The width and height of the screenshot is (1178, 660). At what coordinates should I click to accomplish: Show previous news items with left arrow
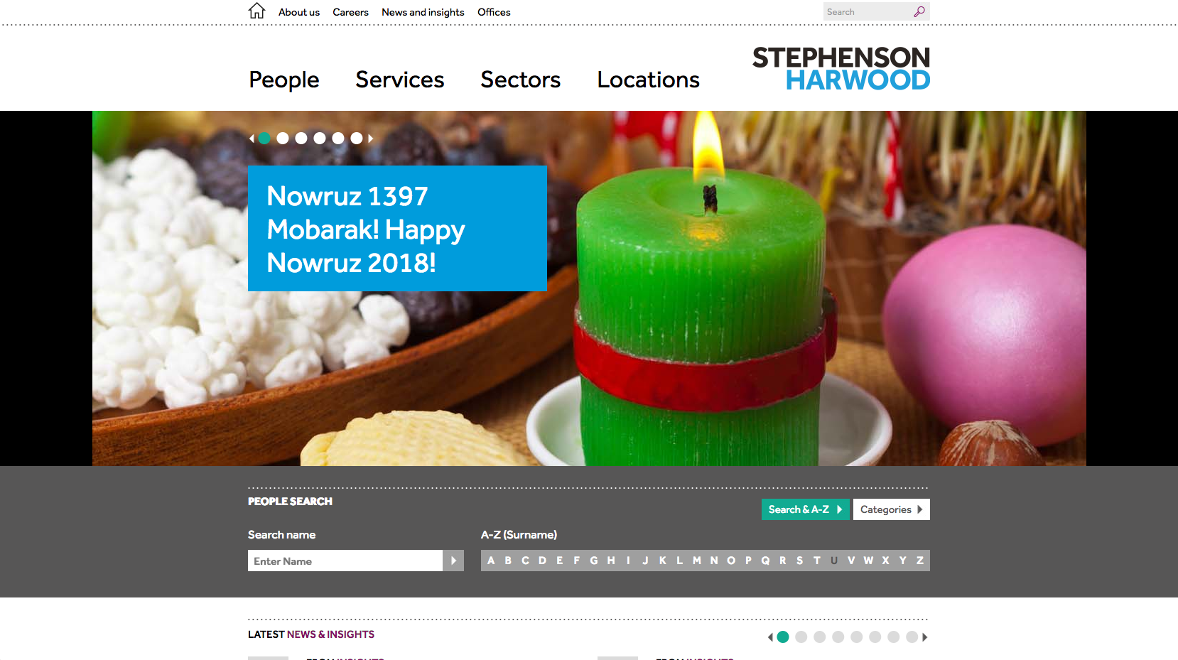[x=770, y=637]
